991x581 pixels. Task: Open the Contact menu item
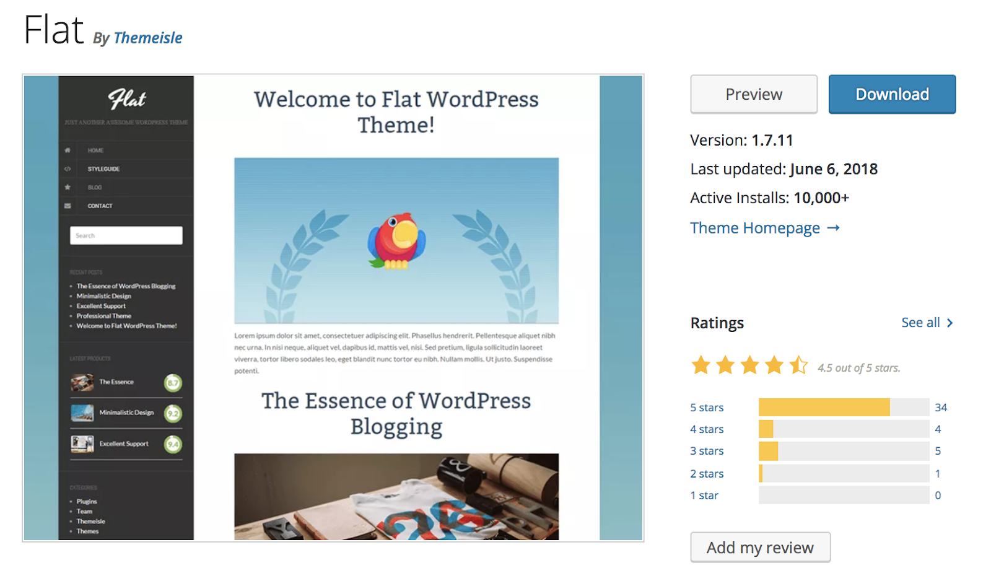coord(100,206)
